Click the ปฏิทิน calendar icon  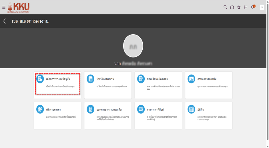pyautogui.click(x=191, y=109)
